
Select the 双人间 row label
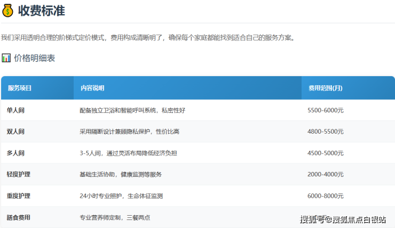pyautogui.click(x=15, y=132)
